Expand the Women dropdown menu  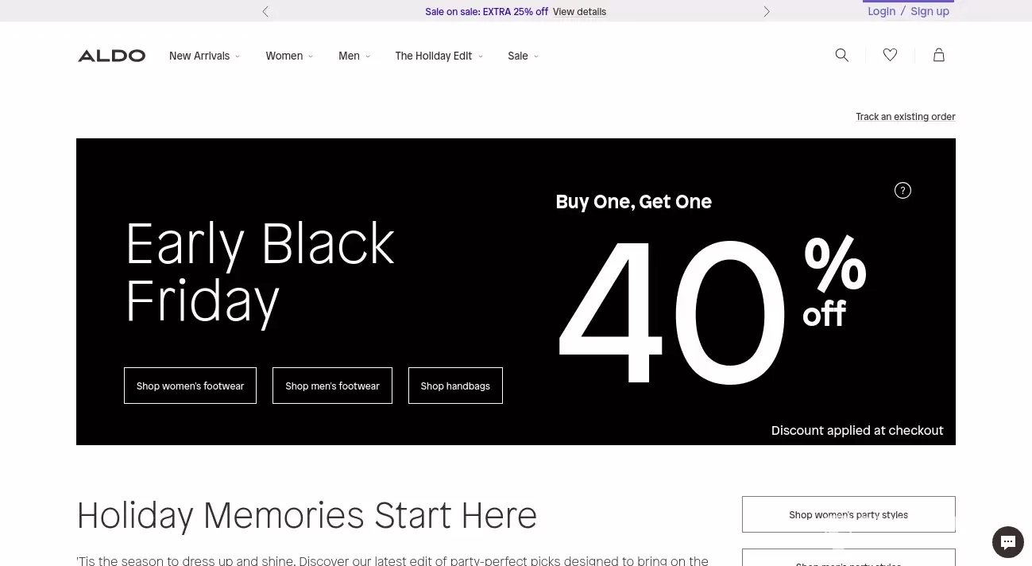point(289,56)
